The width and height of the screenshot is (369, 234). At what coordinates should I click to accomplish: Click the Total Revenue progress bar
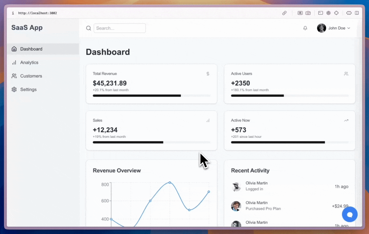click(151, 96)
